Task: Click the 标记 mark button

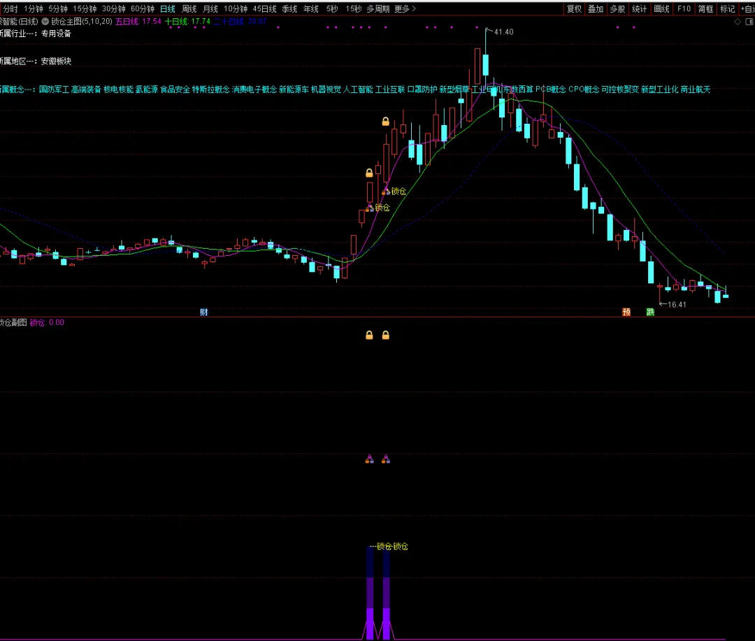Action: [727, 8]
